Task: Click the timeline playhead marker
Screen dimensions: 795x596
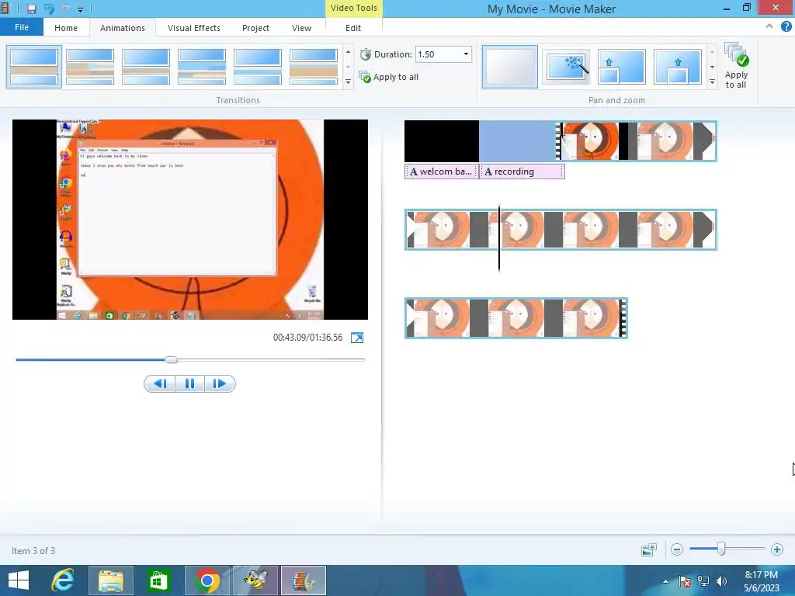Action: pyautogui.click(x=499, y=238)
